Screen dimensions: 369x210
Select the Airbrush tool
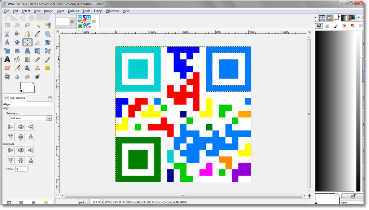(17, 68)
